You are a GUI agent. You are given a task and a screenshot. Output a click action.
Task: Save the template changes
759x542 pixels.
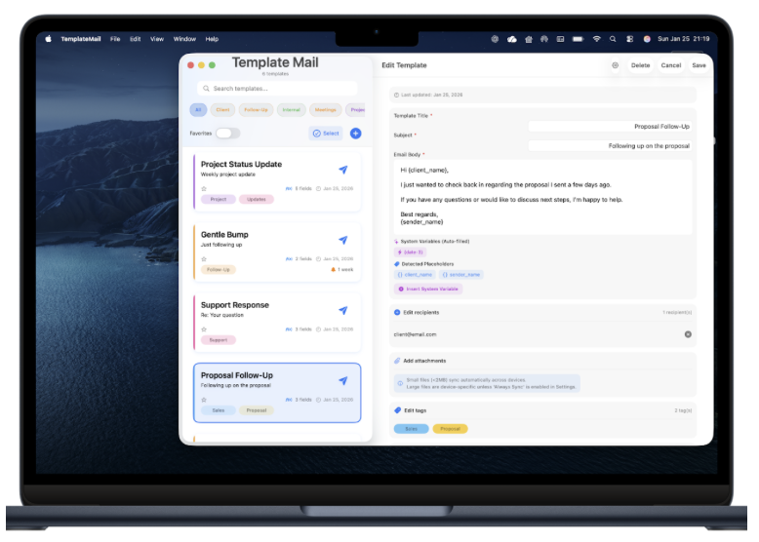tap(699, 65)
